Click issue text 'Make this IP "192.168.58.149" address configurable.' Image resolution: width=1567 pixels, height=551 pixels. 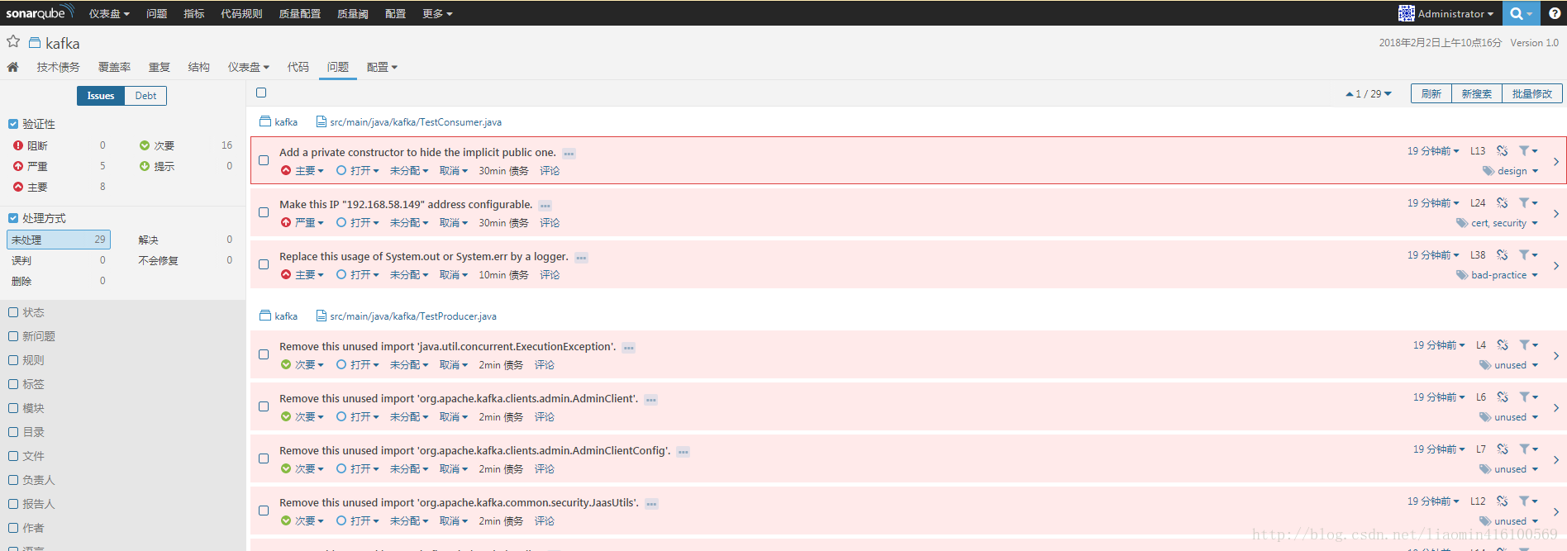406,204
